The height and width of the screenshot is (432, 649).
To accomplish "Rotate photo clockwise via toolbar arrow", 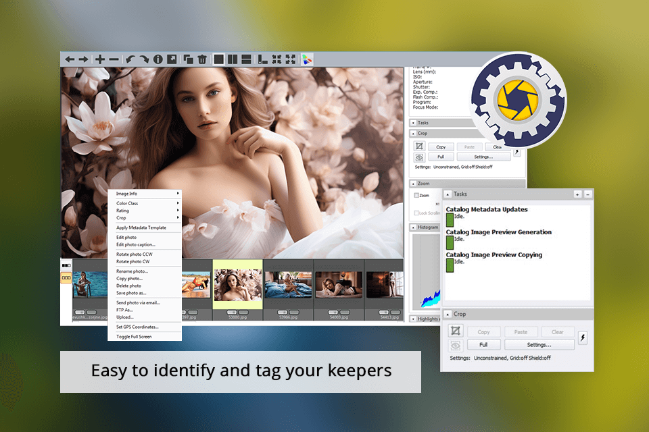I will pos(143,59).
